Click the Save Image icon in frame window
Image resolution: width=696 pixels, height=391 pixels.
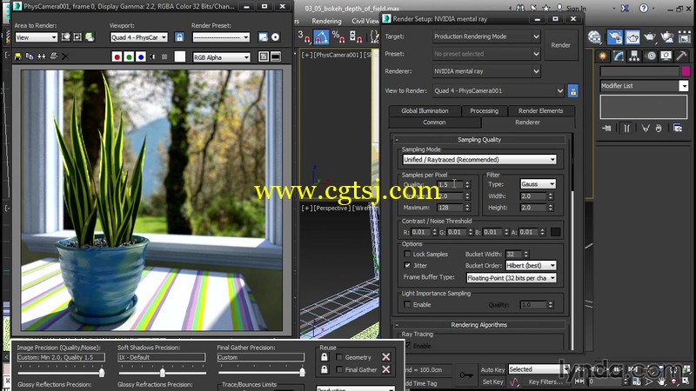pyautogui.click(x=17, y=56)
